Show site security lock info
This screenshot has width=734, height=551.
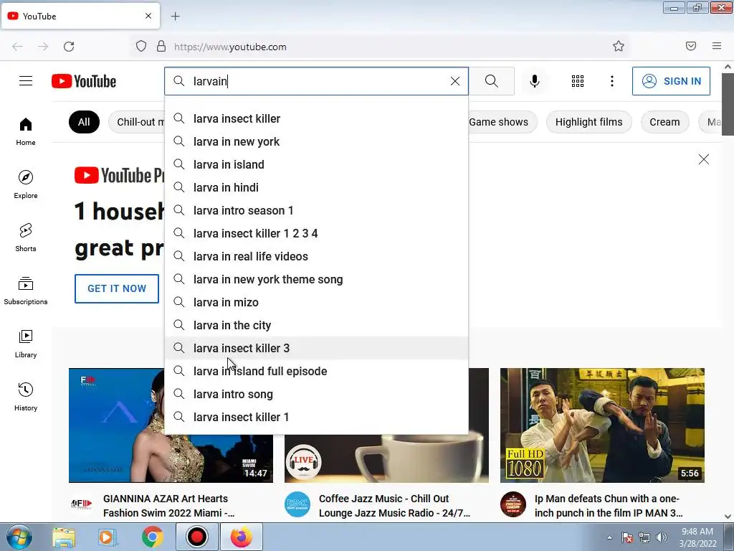161,46
